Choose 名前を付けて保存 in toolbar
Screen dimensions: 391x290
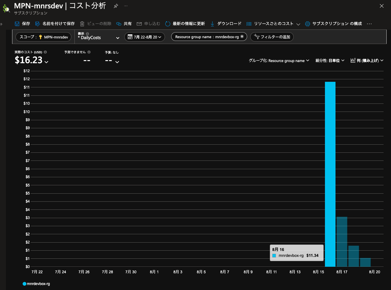coord(55,24)
